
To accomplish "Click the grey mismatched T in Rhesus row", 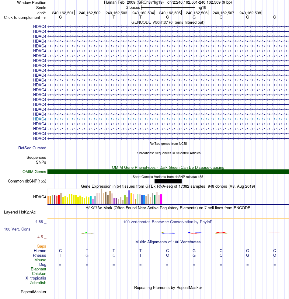I will click(x=60, y=255).
